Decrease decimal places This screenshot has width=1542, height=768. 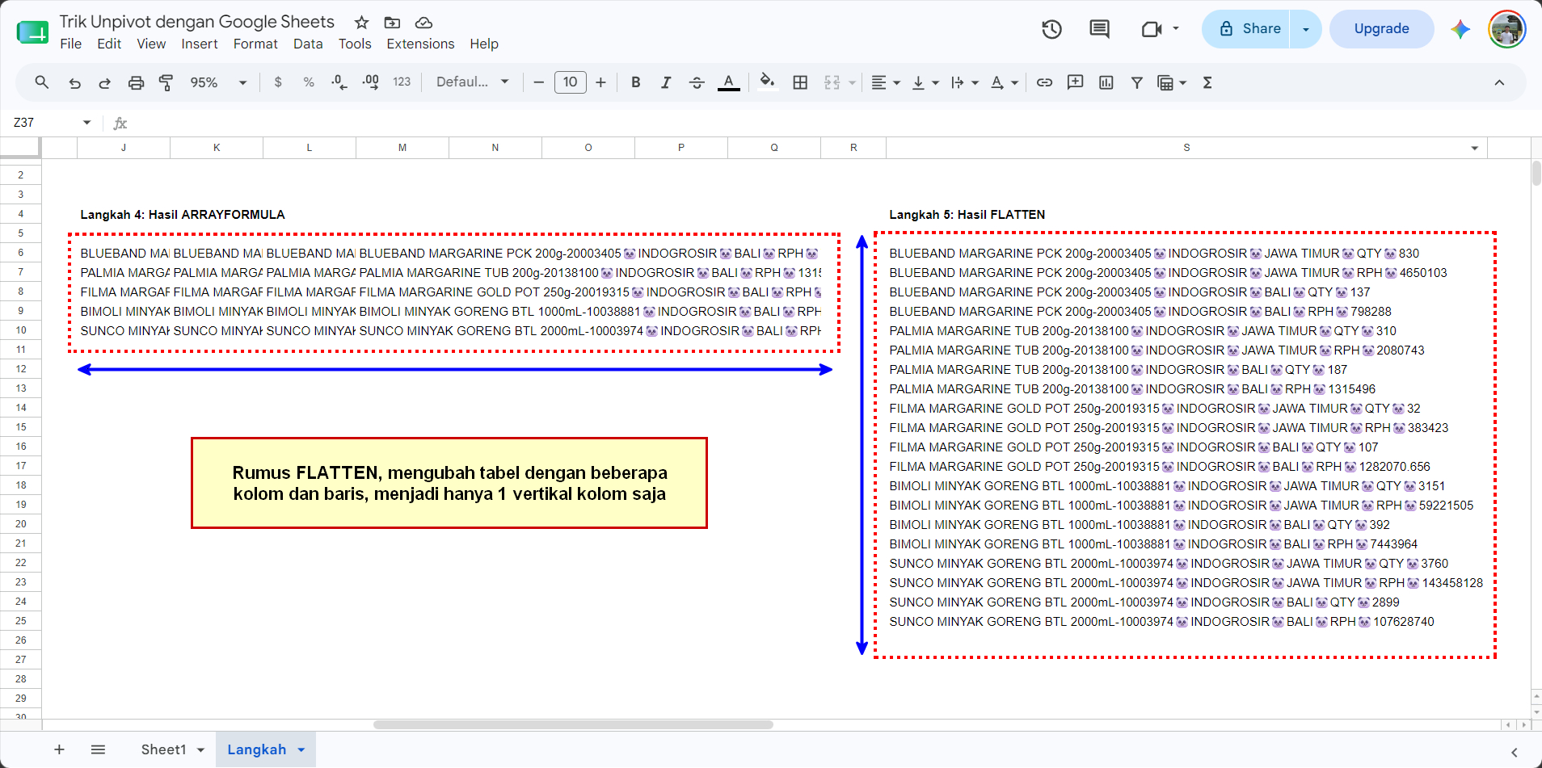click(x=339, y=82)
